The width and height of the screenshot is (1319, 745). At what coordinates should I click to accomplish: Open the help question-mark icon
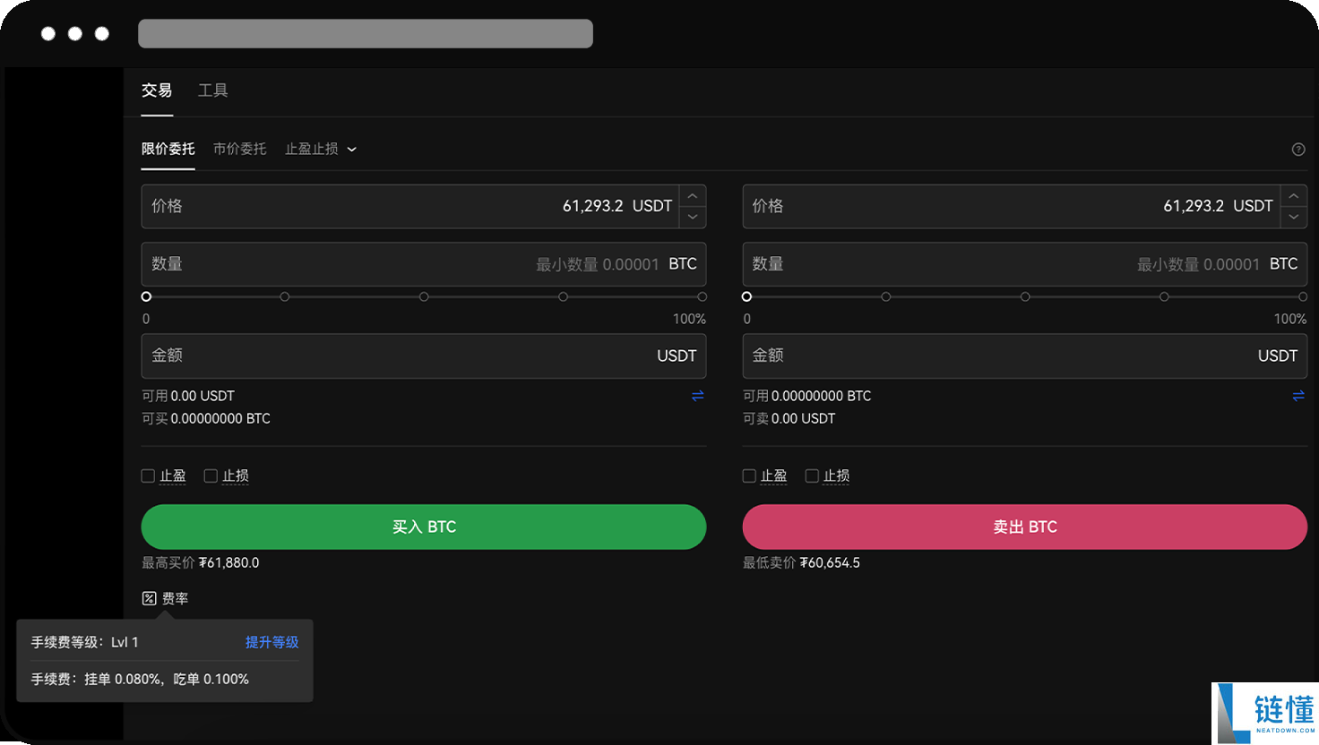1298,150
